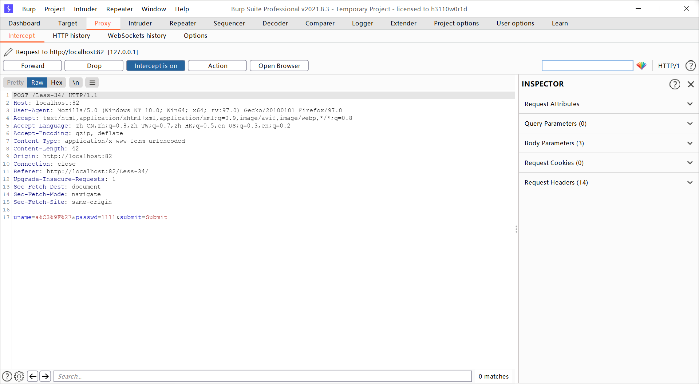
Task: Expand Request Headers (14) section
Action: [608, 182]
